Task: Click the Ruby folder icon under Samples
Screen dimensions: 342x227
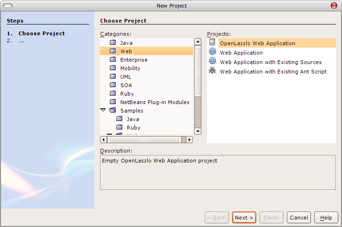Action: click(x=119, y=127)
